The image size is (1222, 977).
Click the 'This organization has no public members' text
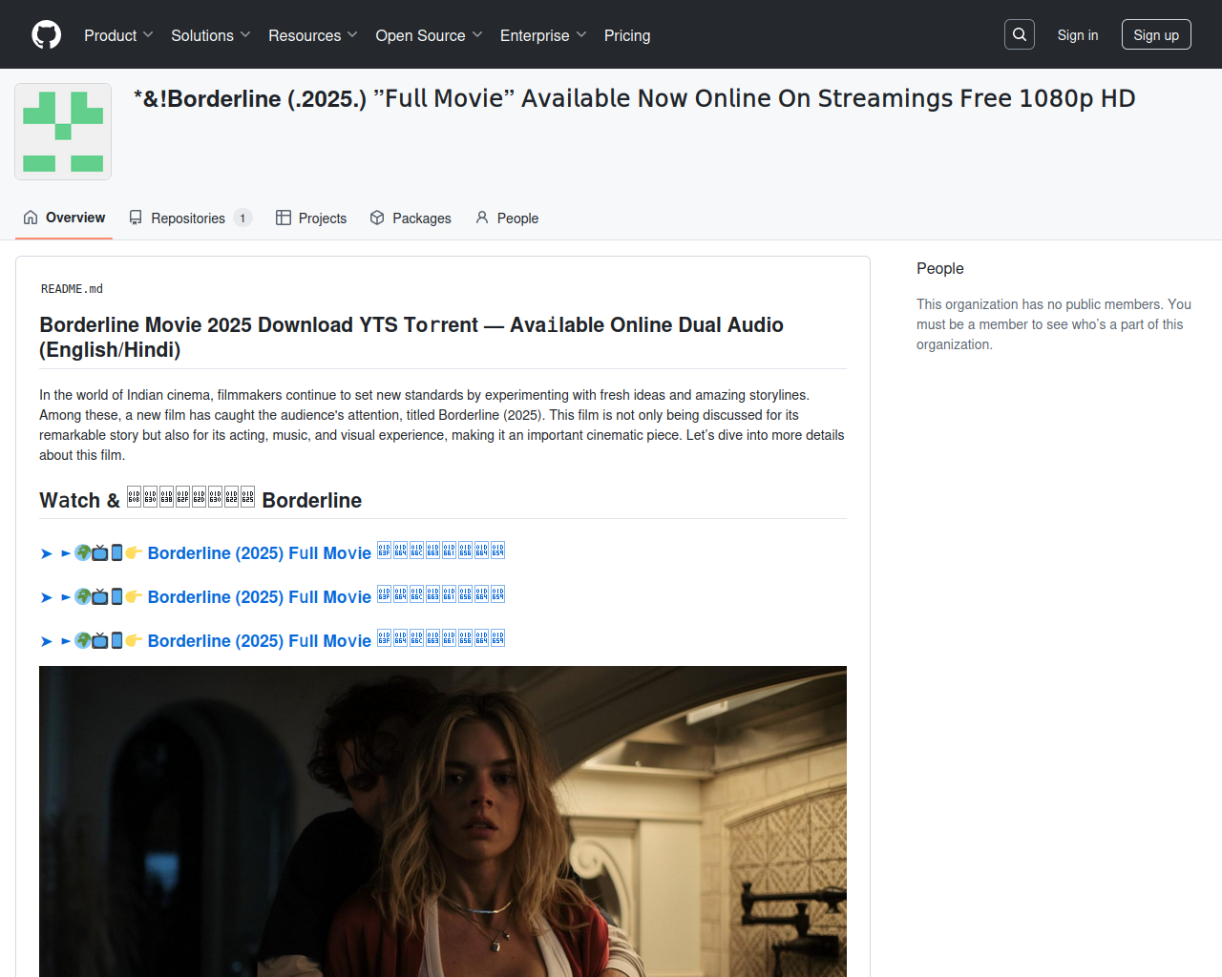click(1054, 324)
